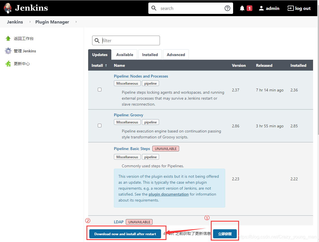The image size is (319, 242).
Task: Click Miscellaneous tag under Pipeline: Groovy
Action: 127,122
